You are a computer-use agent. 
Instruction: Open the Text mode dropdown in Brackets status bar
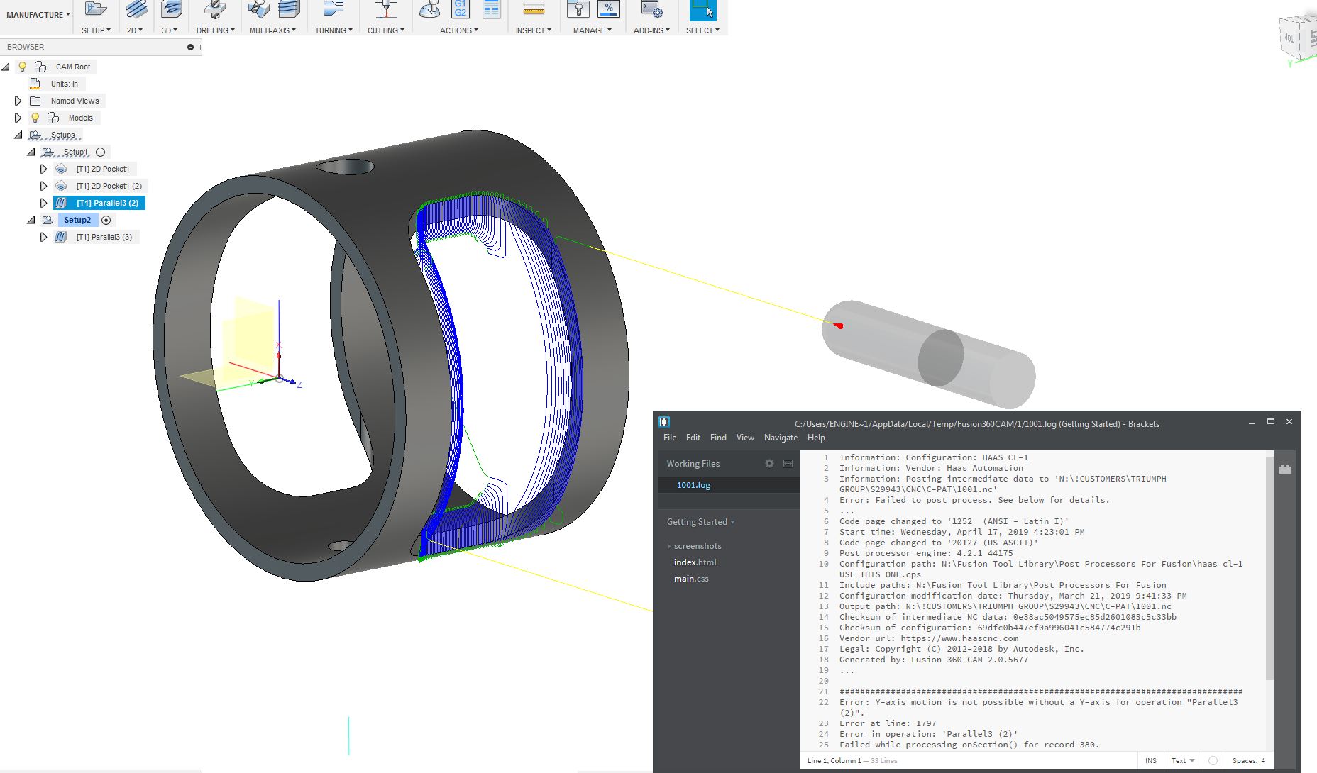tap(1182, 760)
